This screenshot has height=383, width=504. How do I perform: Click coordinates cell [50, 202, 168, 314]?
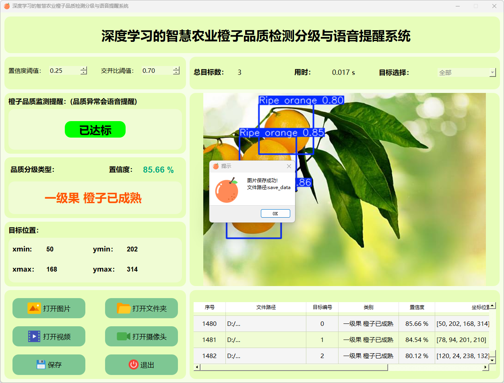(x=462, y=323)
